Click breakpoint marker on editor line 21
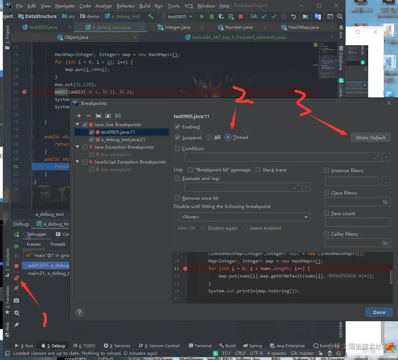The image size is (398, 360). 24,92
